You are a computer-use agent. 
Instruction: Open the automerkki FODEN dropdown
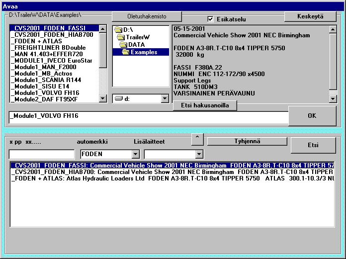click(136, 154)
